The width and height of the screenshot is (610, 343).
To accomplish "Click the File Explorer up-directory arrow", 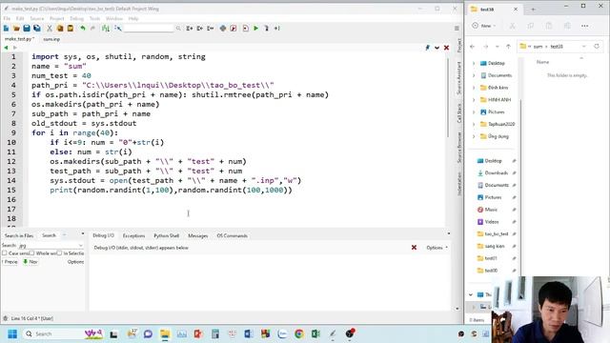I will click(x=508, y=47).
